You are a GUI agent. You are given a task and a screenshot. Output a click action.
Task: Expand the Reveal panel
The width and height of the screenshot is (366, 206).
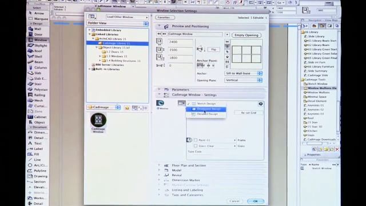(x=159, y=175)
